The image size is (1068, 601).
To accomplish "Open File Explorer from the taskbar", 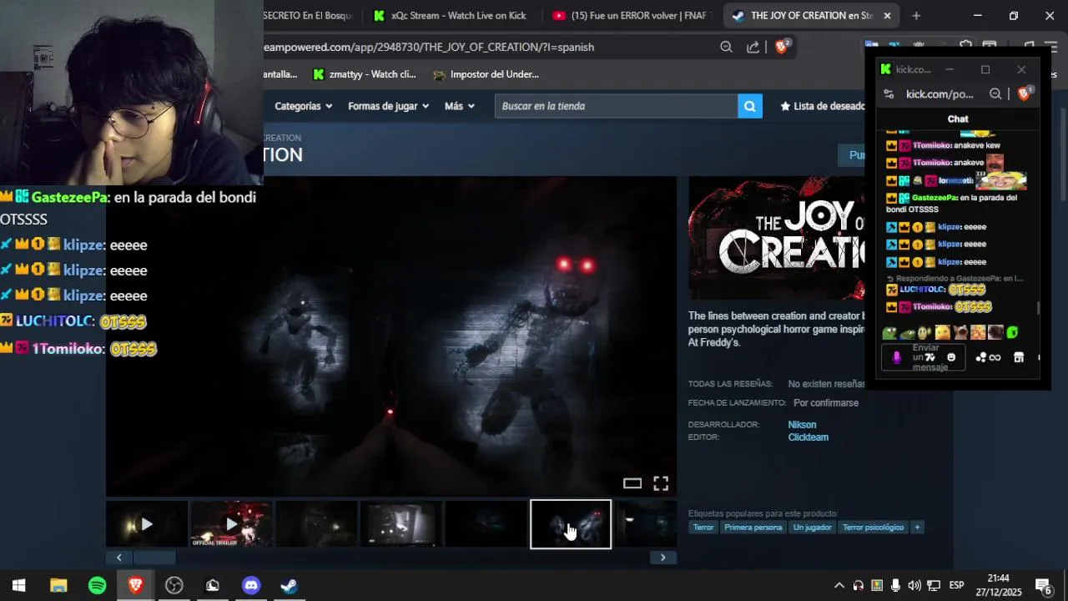I will click(x=58, y=585).
